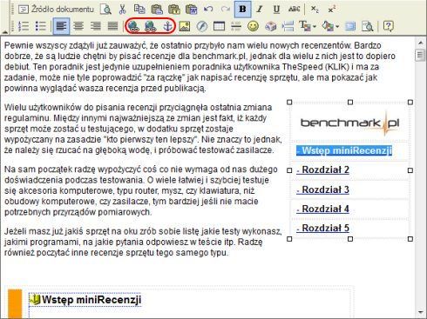The width and height of the screenshot is (427, 319).
Task: Open the Rozdział 2 link
Action: 322,169
